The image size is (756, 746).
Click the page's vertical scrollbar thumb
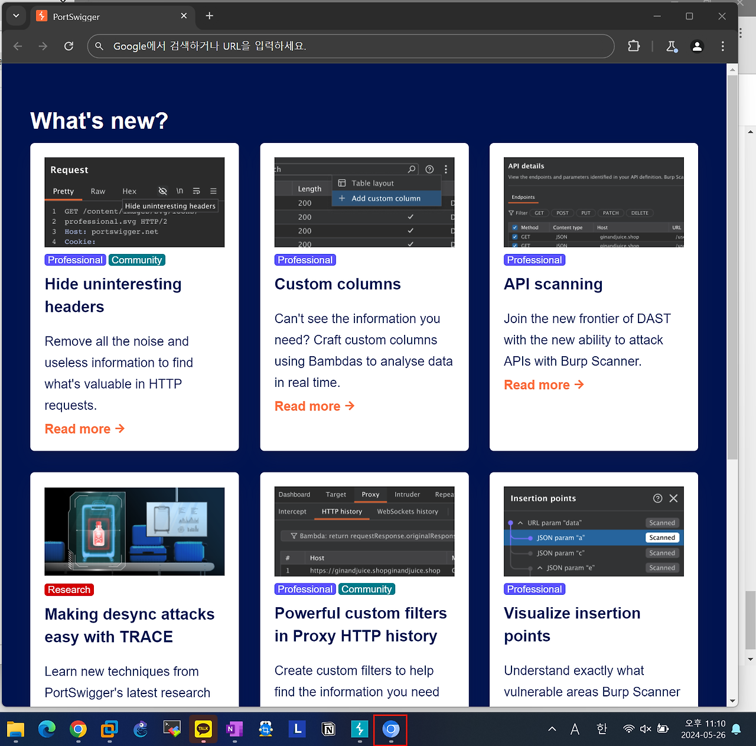[732, 266]
